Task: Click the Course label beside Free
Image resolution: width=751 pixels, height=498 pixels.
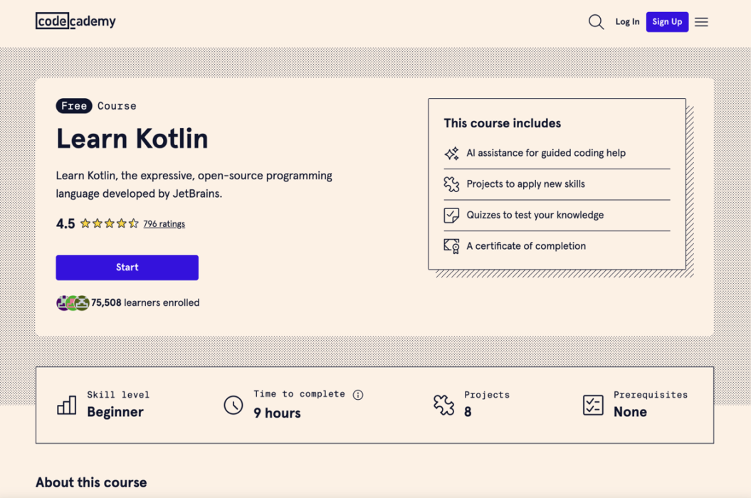Action: [x=117, y=106]
